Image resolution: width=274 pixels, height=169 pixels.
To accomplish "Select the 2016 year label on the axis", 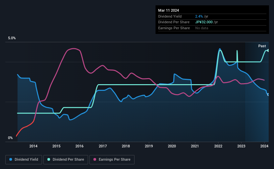I will 79,146.
